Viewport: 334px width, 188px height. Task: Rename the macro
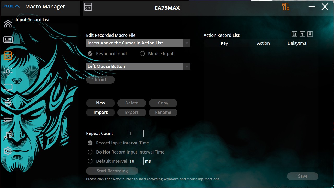(x=163, y=113)
